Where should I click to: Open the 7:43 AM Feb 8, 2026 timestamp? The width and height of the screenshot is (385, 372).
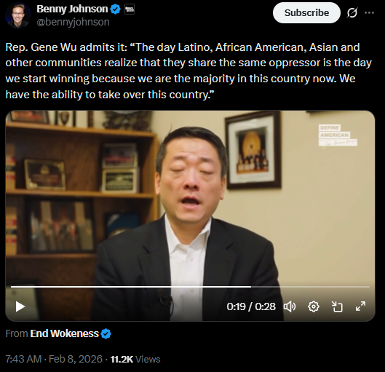tap(54, 359)
